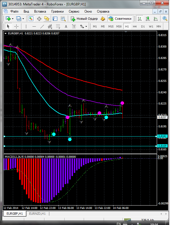The height and width of the screenshot is (225, 171).
Task: Draw a vertical line tool
Action: coord(26,26)
